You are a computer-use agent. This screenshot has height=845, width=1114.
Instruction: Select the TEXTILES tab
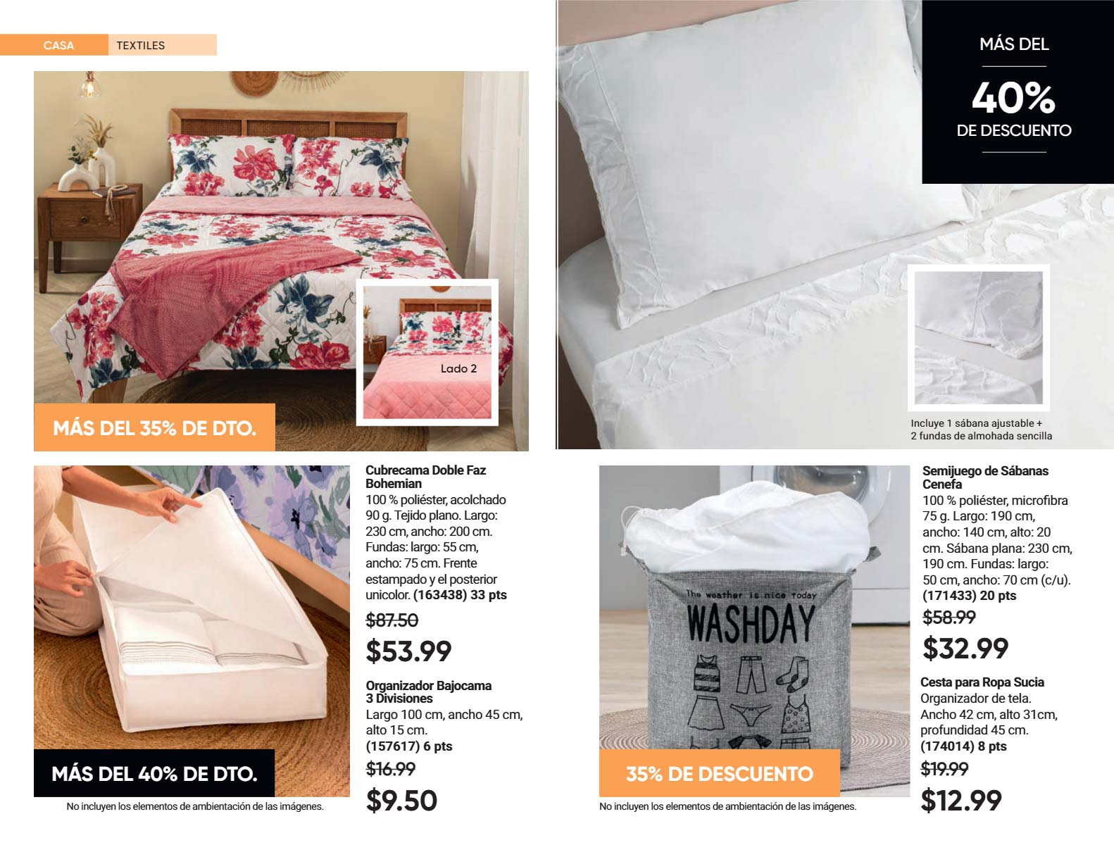163,45
